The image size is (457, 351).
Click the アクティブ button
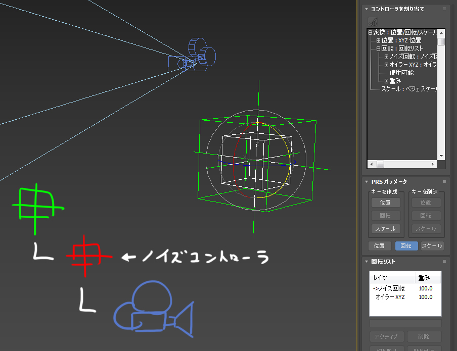click(x=387, y=337)
